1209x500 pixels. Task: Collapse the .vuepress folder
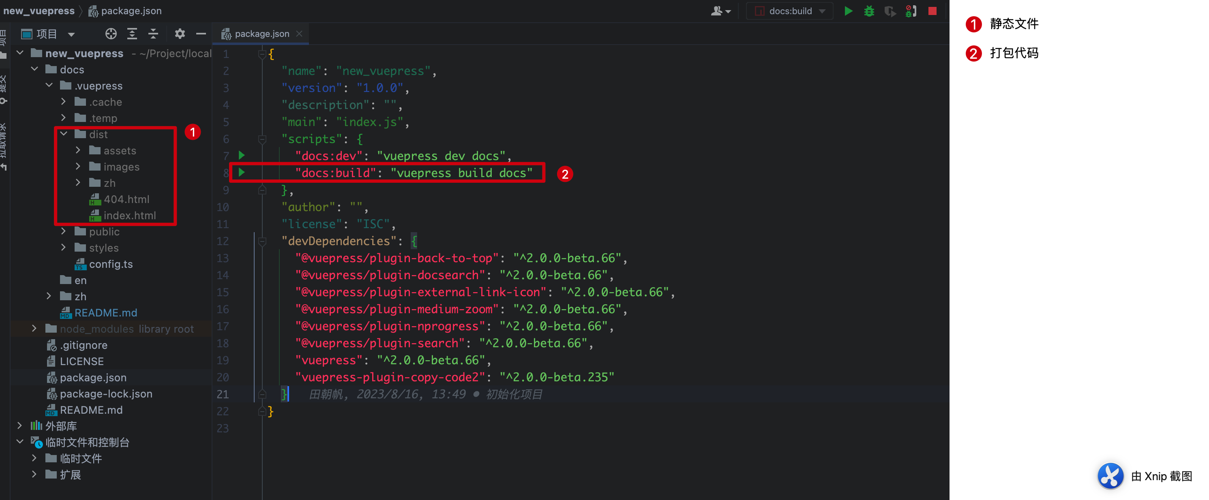point(49,85)
